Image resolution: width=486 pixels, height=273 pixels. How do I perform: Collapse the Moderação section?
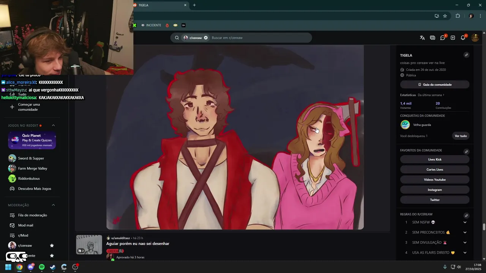(53, 205)
